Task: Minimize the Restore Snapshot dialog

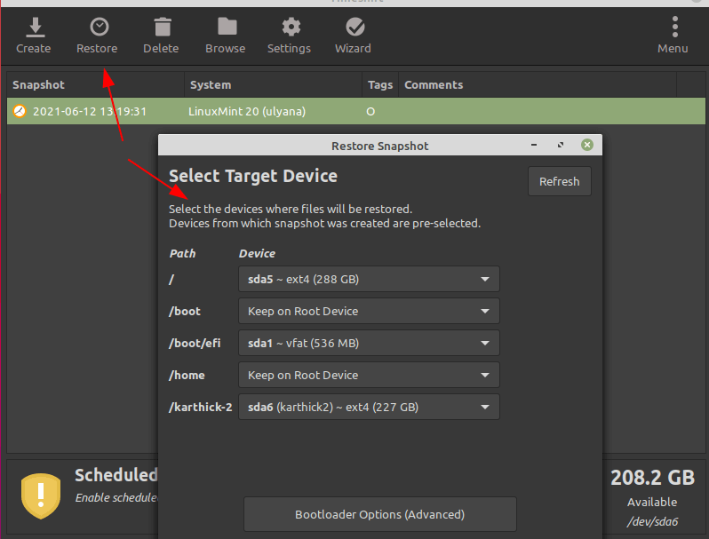Action: coord(534,145)
